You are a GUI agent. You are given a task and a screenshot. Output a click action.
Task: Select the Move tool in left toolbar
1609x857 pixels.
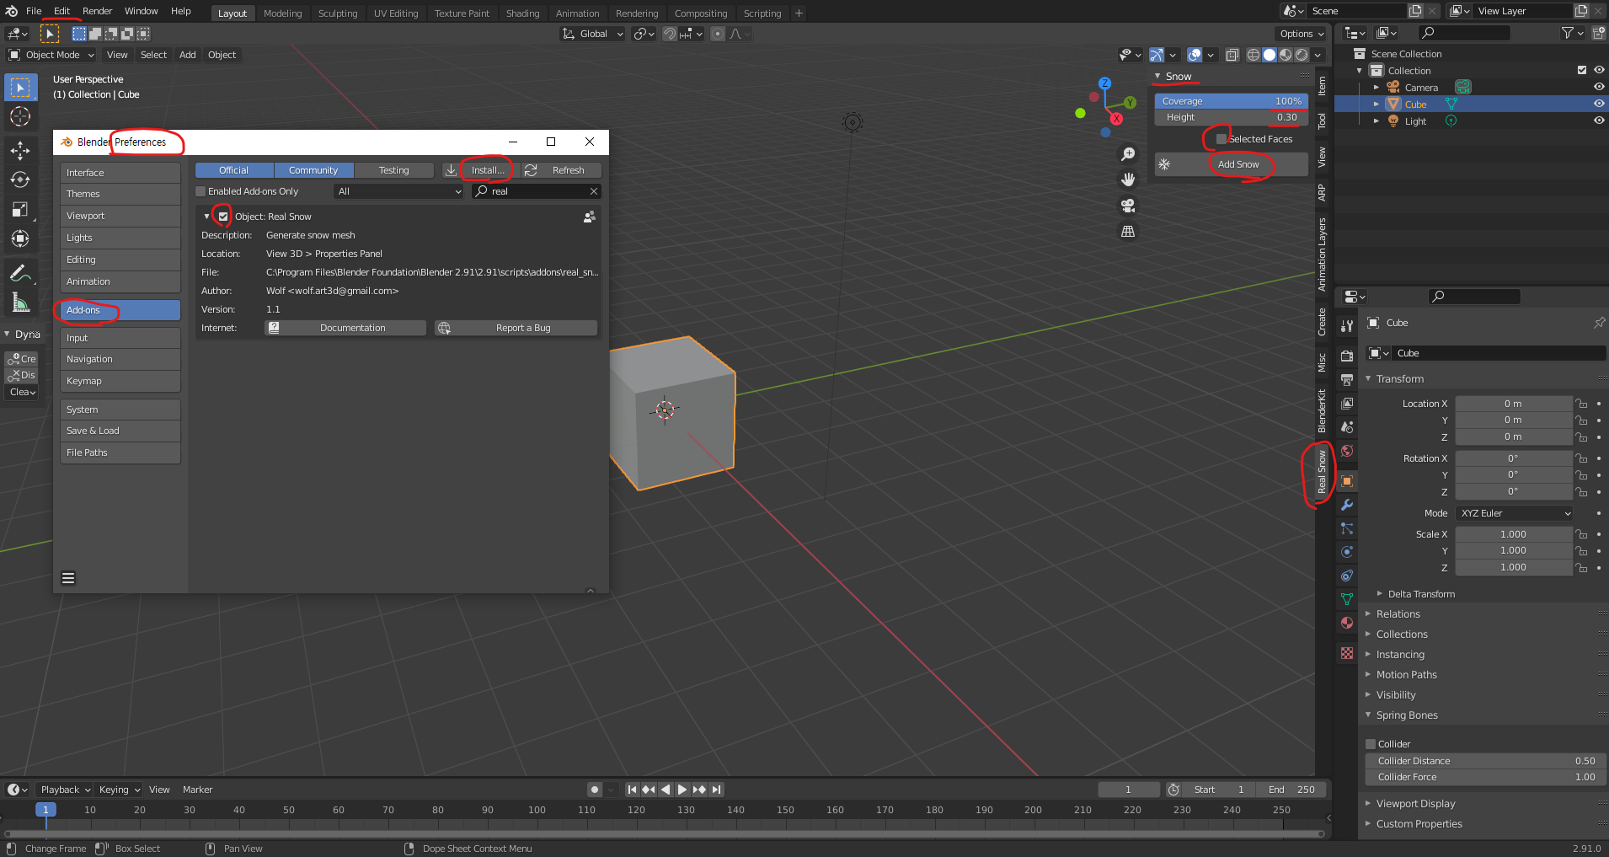coord(20,151)
